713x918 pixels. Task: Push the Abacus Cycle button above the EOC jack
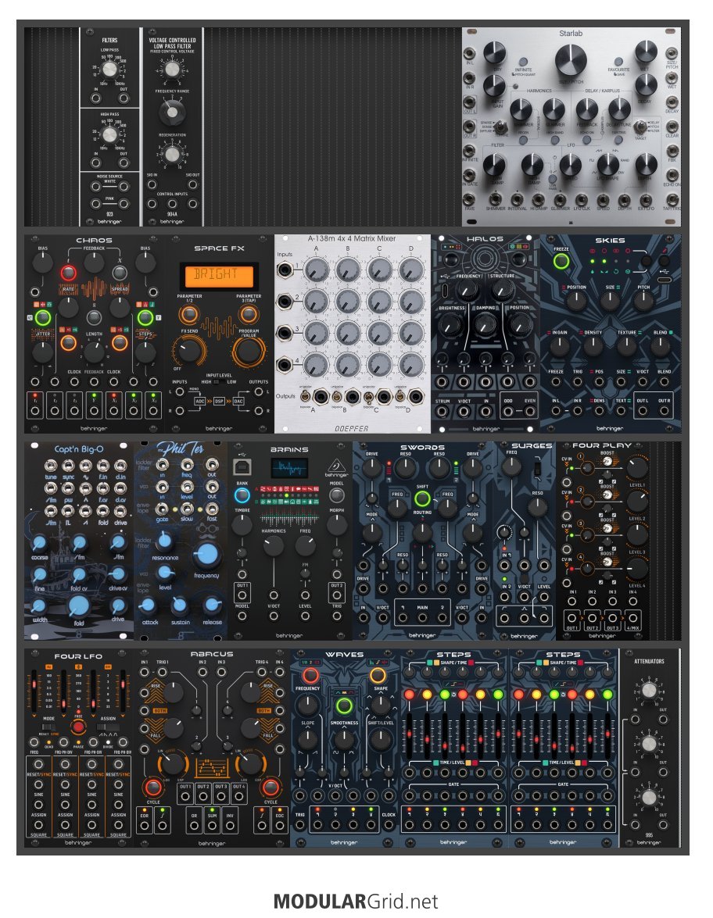point(271,788)
